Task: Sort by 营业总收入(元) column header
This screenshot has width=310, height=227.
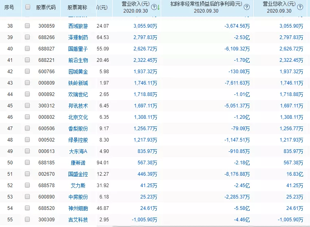Action: click(279, 4)
